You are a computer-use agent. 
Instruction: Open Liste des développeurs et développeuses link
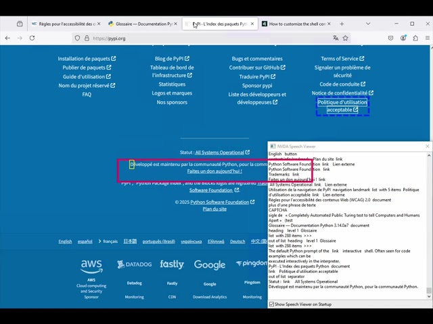(x=257, y=99)
